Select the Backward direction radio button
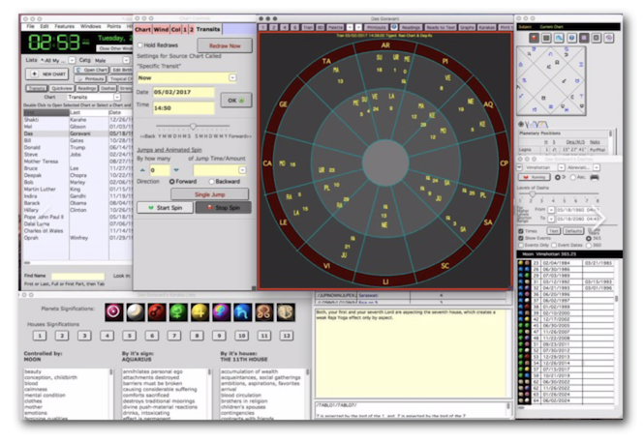This screenshot has height=443, width=644. pos(212,181)
